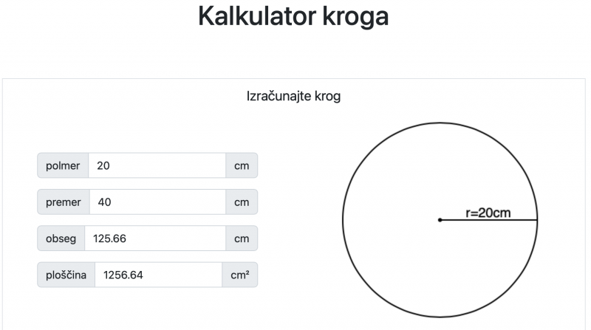The width and height of the screenshot is (591, 330).
Task: Click the "premer" label
Action: tap(63, 202)
